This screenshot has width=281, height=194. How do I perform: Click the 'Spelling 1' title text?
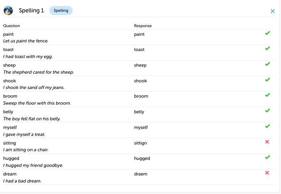coord(31,11)
